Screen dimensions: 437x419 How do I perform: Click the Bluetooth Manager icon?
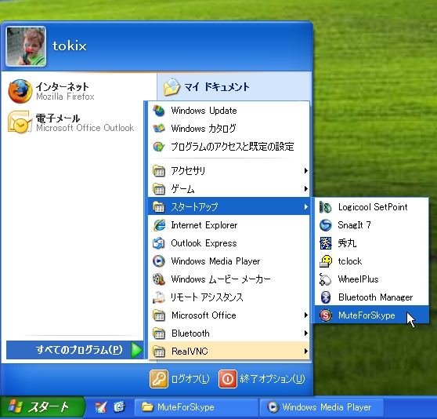[326, 297]
